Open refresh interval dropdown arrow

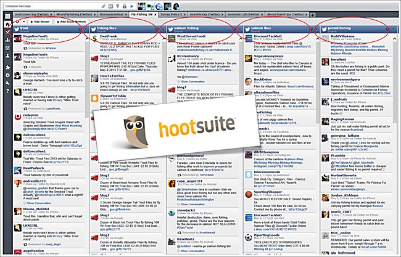coord(23,22)
